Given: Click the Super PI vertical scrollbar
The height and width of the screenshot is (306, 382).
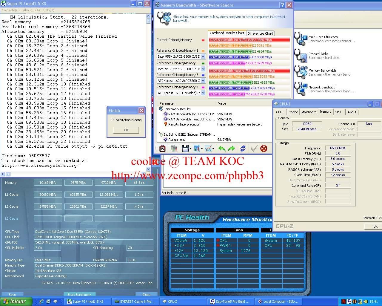Looking at the screenshot, I should click(x=148, y=93).
